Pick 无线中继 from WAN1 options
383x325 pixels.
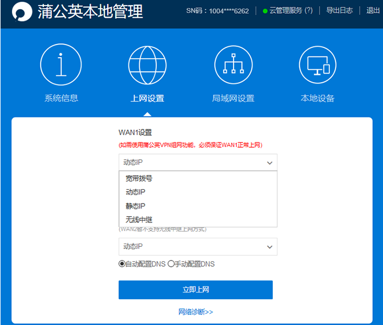click(139, 220)
